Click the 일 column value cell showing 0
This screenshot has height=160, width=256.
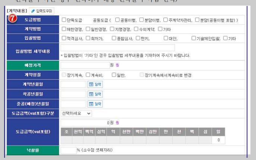point(218,140)
